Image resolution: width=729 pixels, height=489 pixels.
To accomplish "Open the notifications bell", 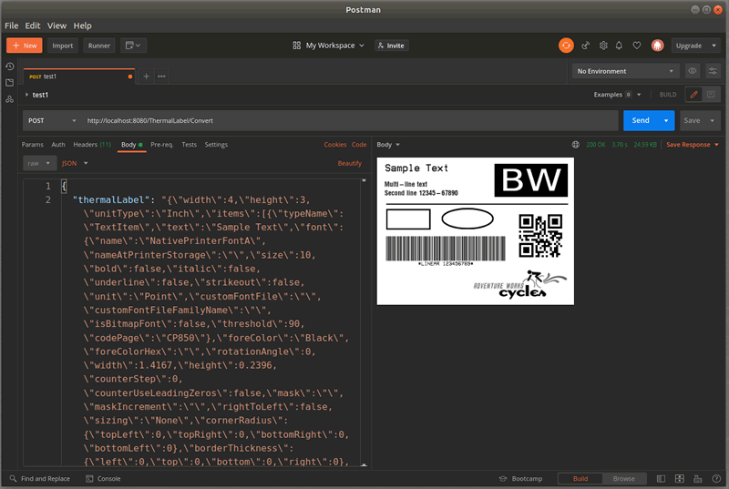I will [x=619, y=45].
